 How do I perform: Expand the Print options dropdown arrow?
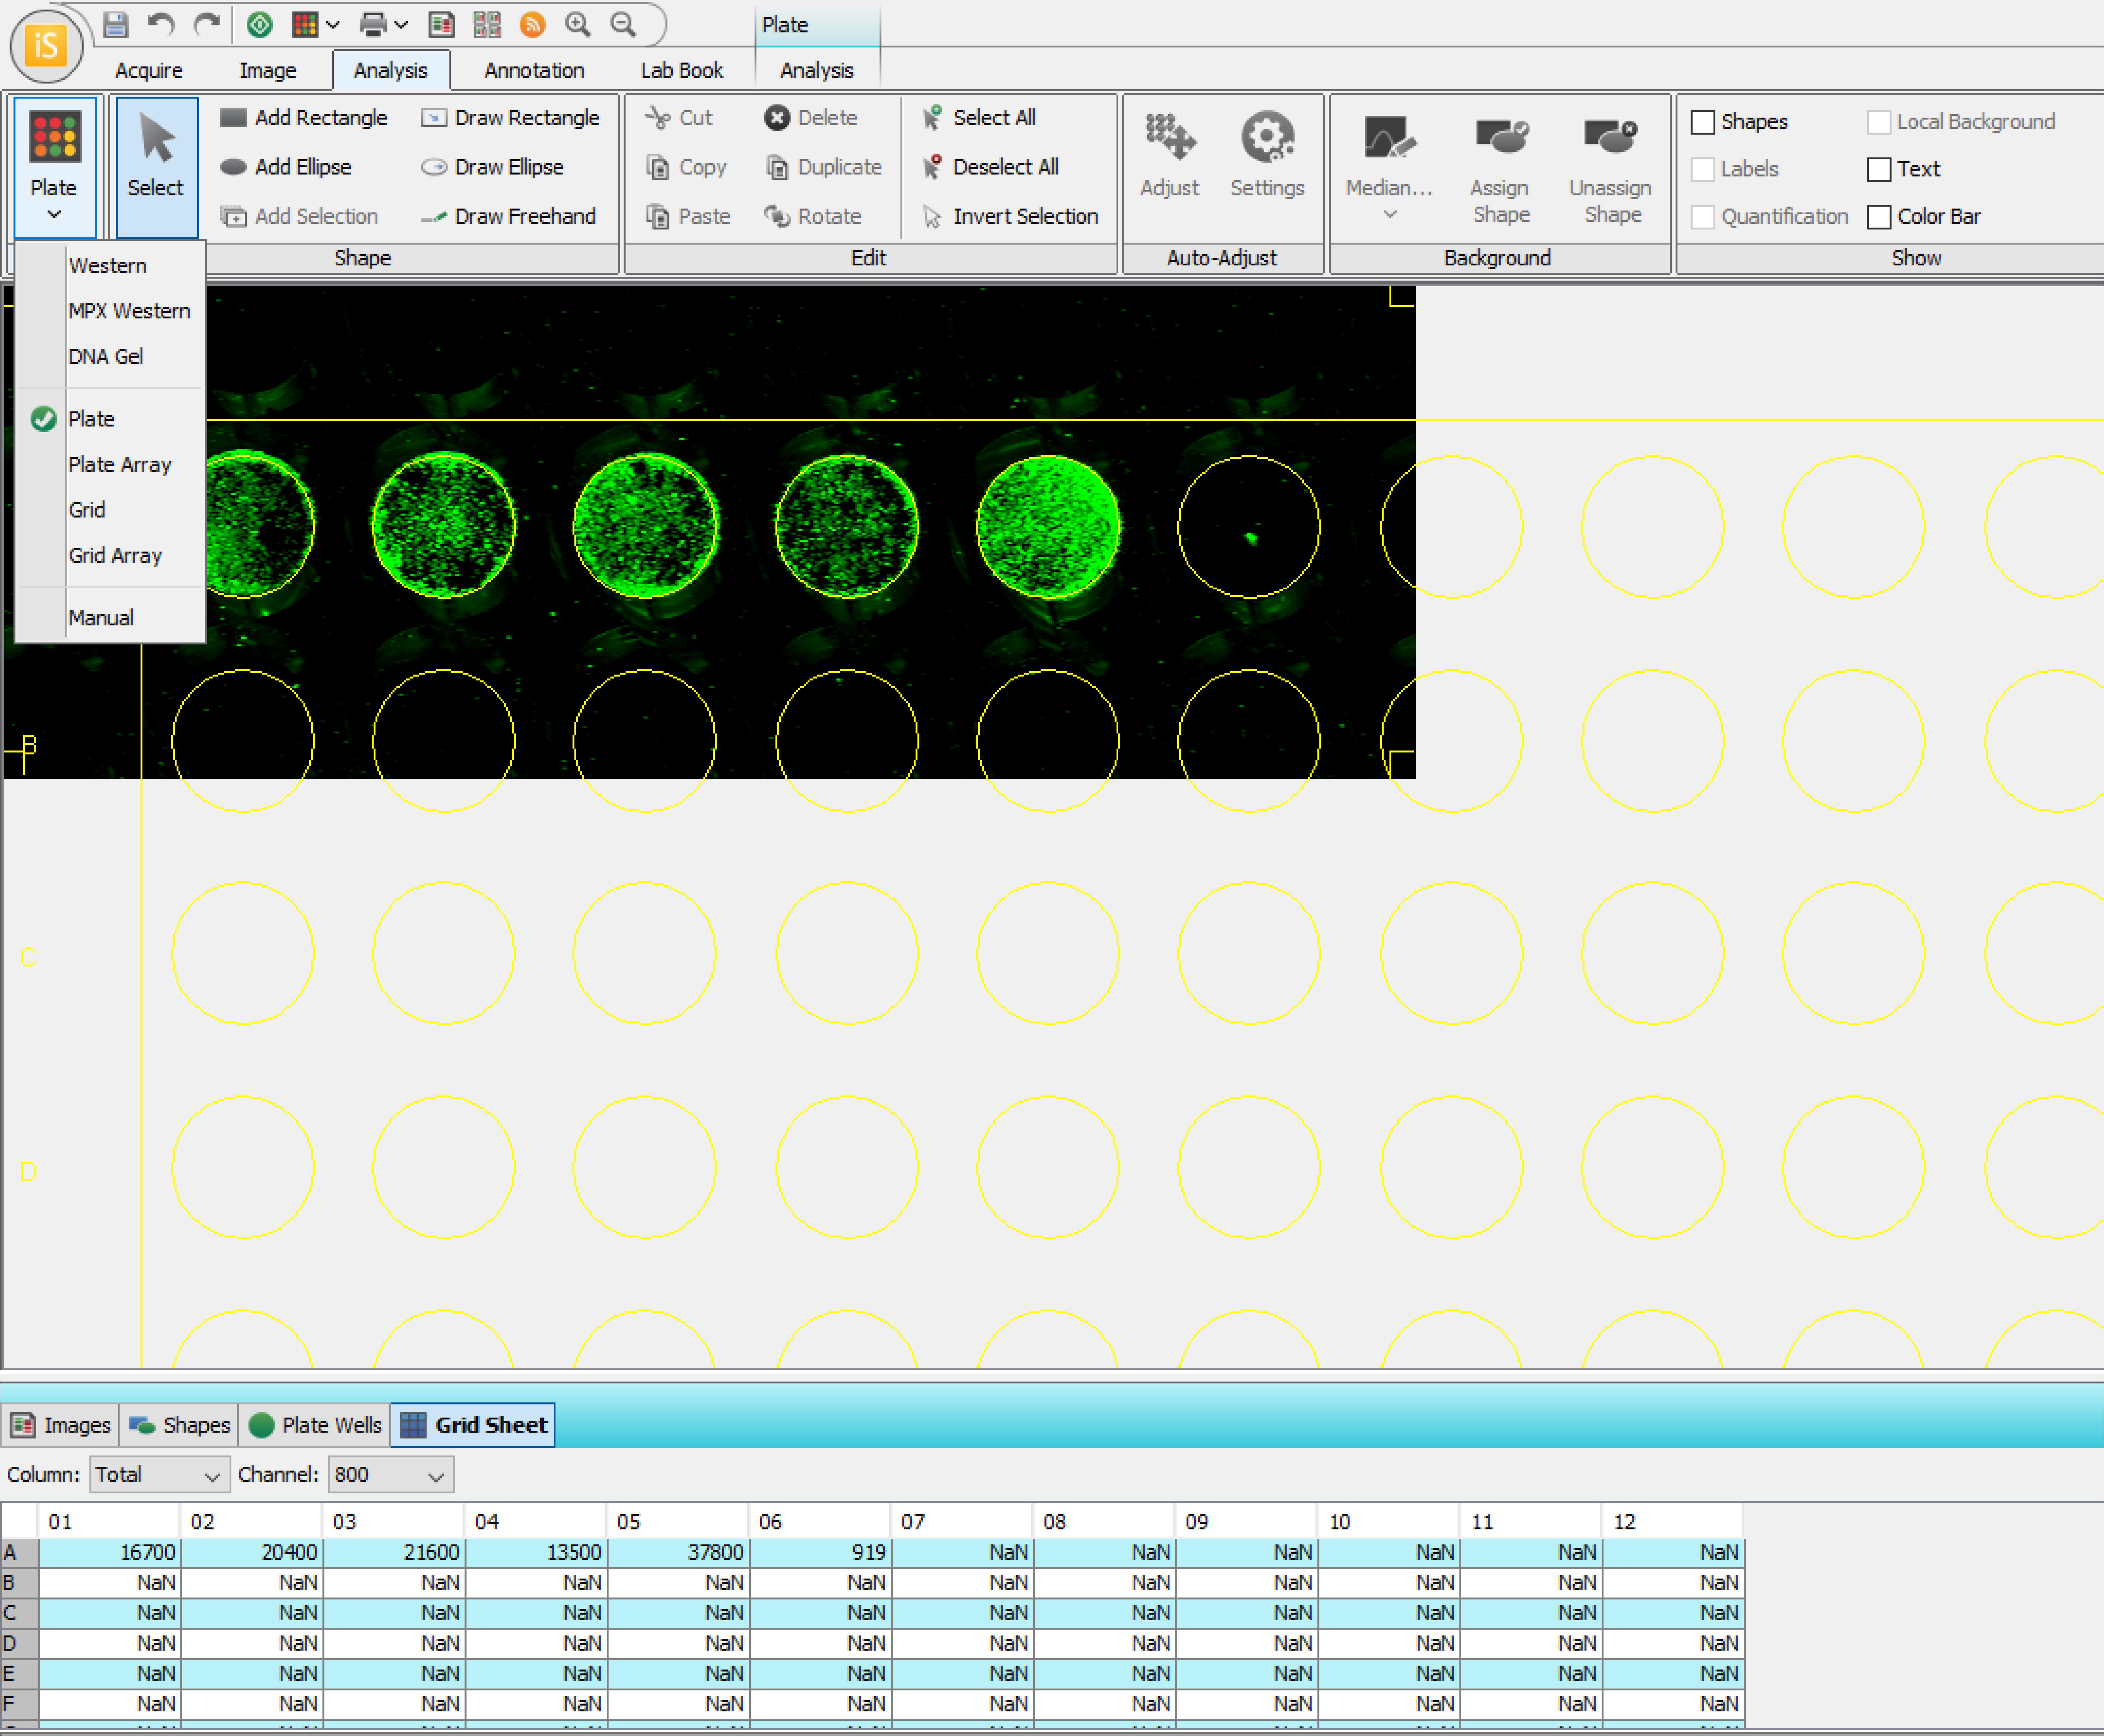401,25
